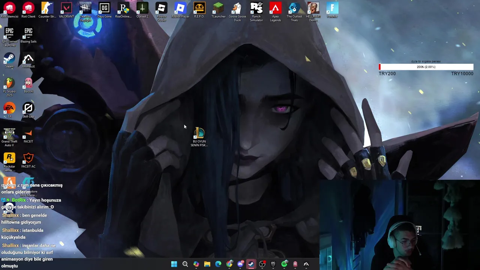Screen dimensions: 480x270
Task: Click the donation goal progress bar
Action: click(426, 67)
